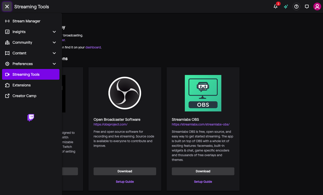
Task: Expand the Insights section chevron
Action: pyautogui.click(x=54, y=32)
